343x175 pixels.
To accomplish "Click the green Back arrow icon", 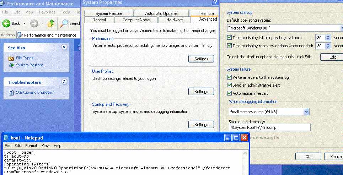I will tap(6, 23).
